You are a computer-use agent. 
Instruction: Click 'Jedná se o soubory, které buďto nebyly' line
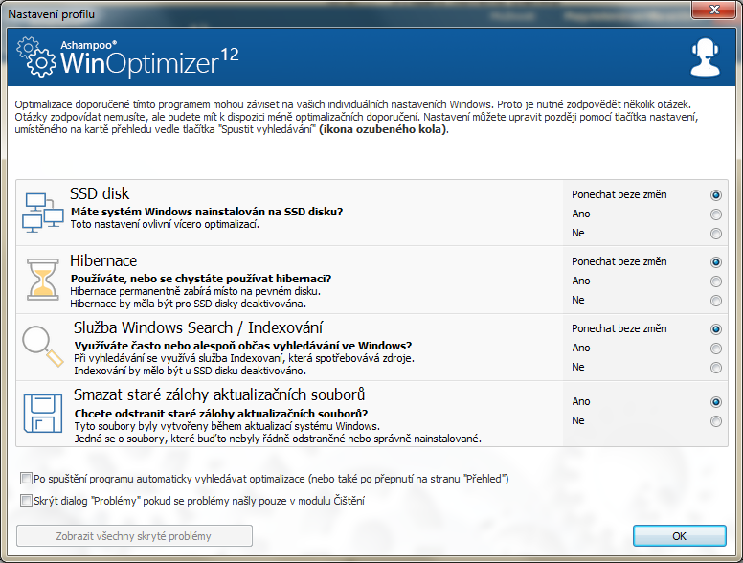coord(278,439)
